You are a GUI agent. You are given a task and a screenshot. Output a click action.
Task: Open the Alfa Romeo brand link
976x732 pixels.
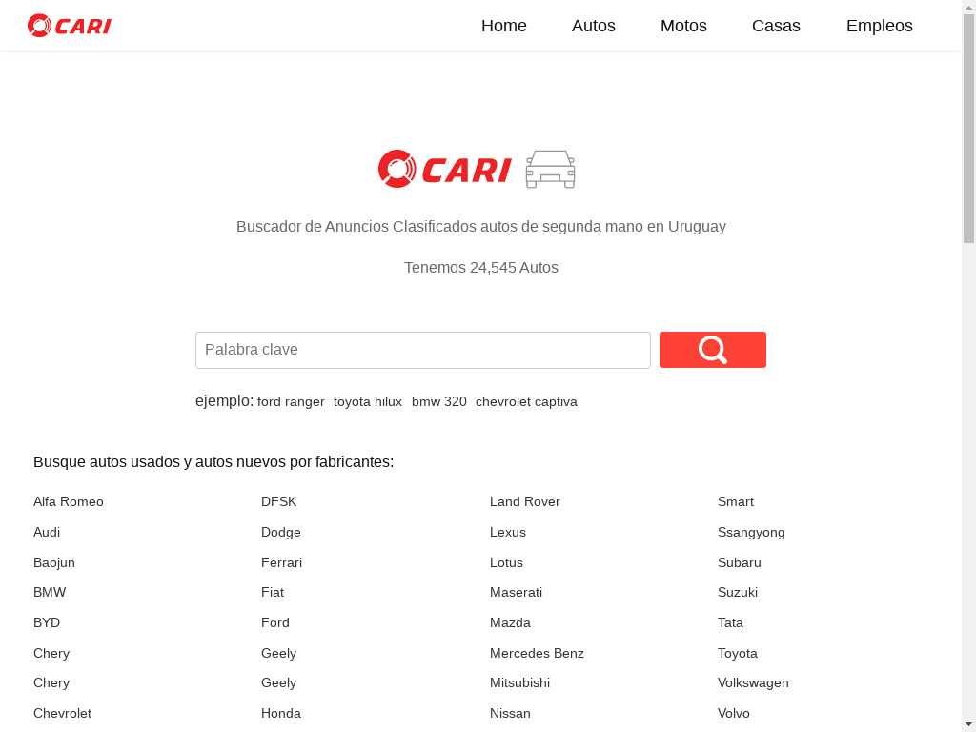click(x=69, y=501)
